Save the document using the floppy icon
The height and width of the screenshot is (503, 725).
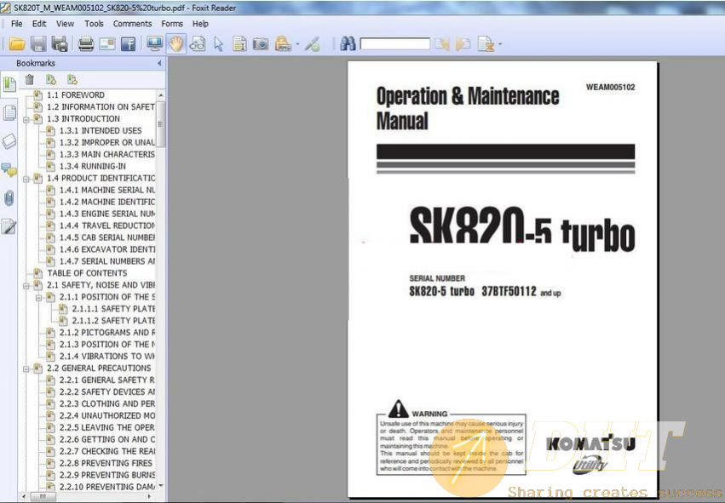point(38,44)
